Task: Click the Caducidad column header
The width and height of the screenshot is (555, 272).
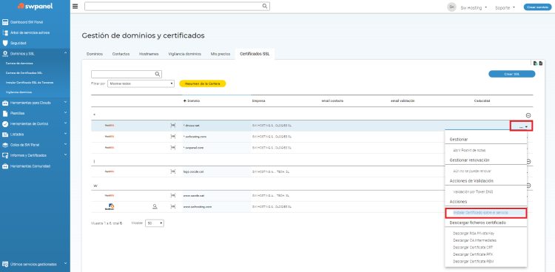Action: pyautogui.click(x=482, y=101)
